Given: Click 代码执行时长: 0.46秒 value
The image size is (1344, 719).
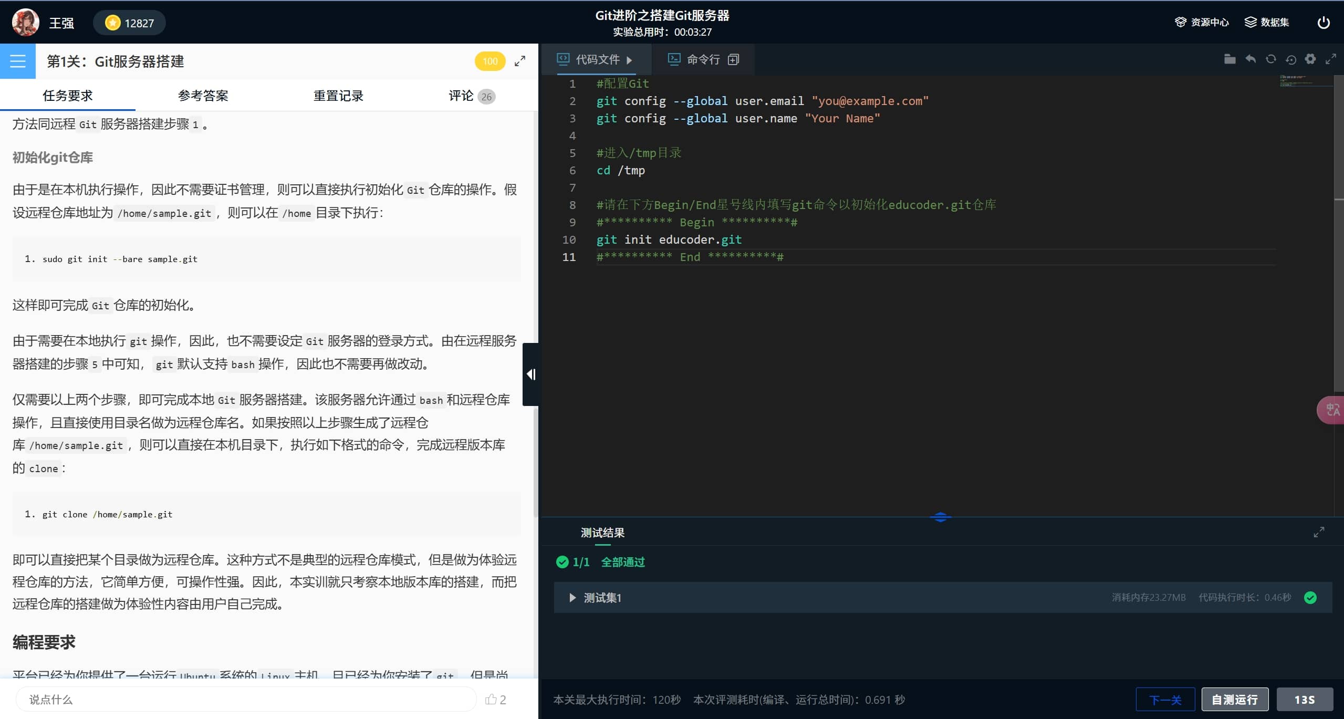Looking at the screenshot, I should point(1244,597).
